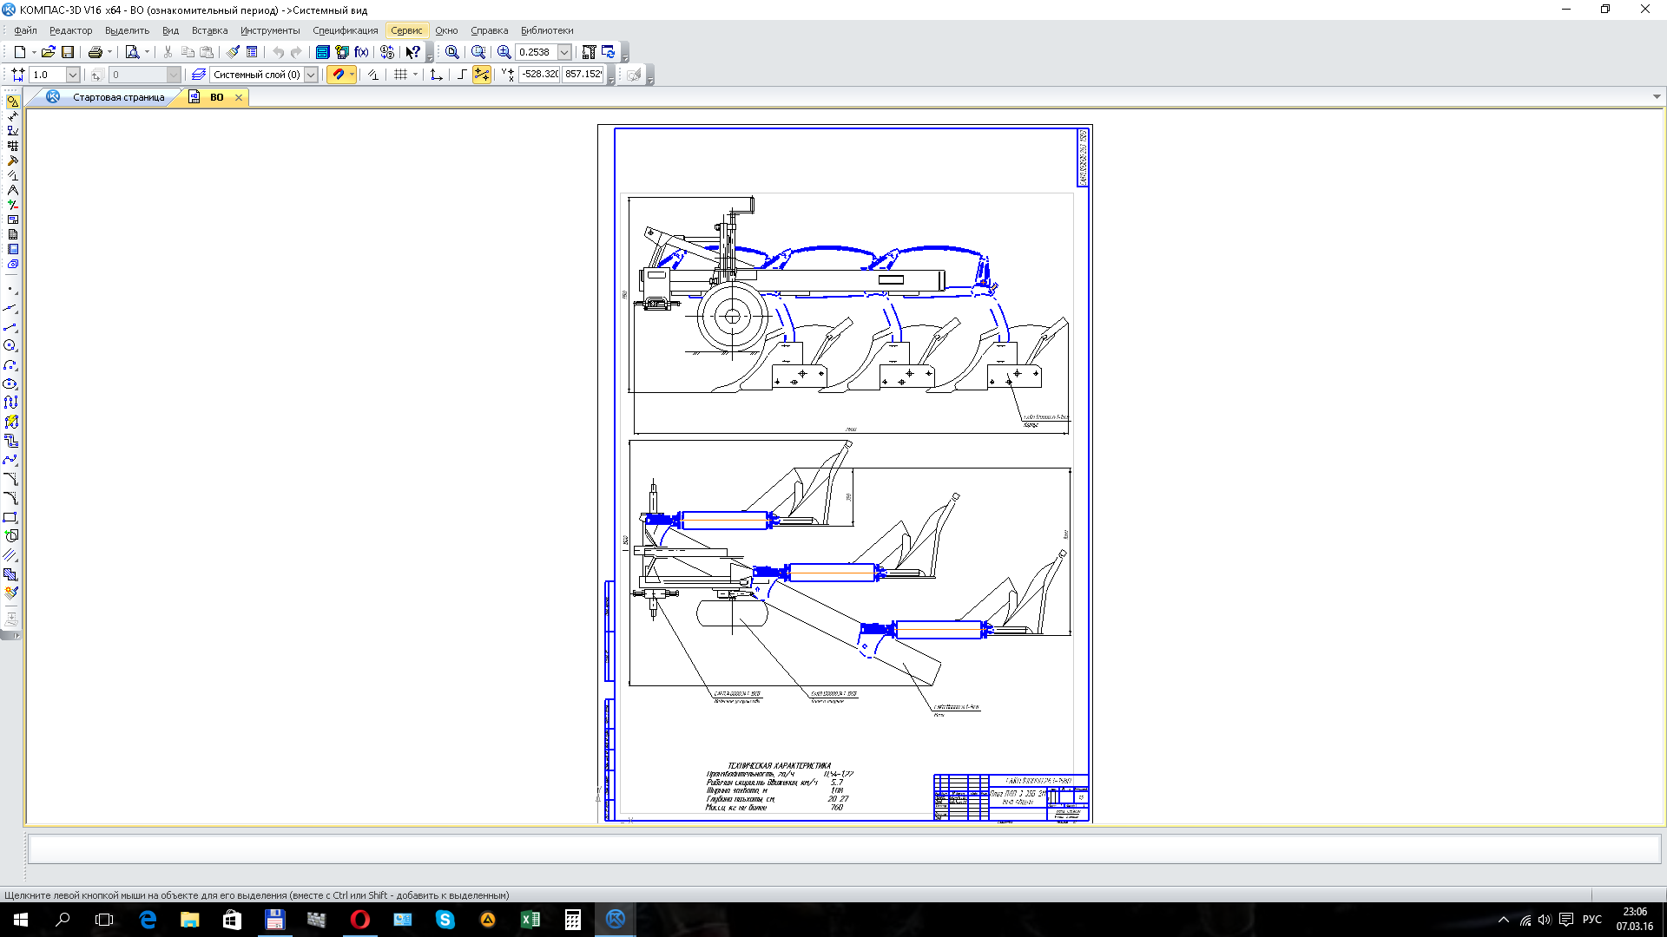Select the Geometry panel icon

12,102
